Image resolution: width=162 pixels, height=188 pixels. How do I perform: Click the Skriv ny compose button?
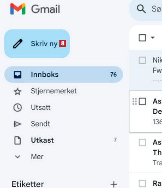coord(37,43)
